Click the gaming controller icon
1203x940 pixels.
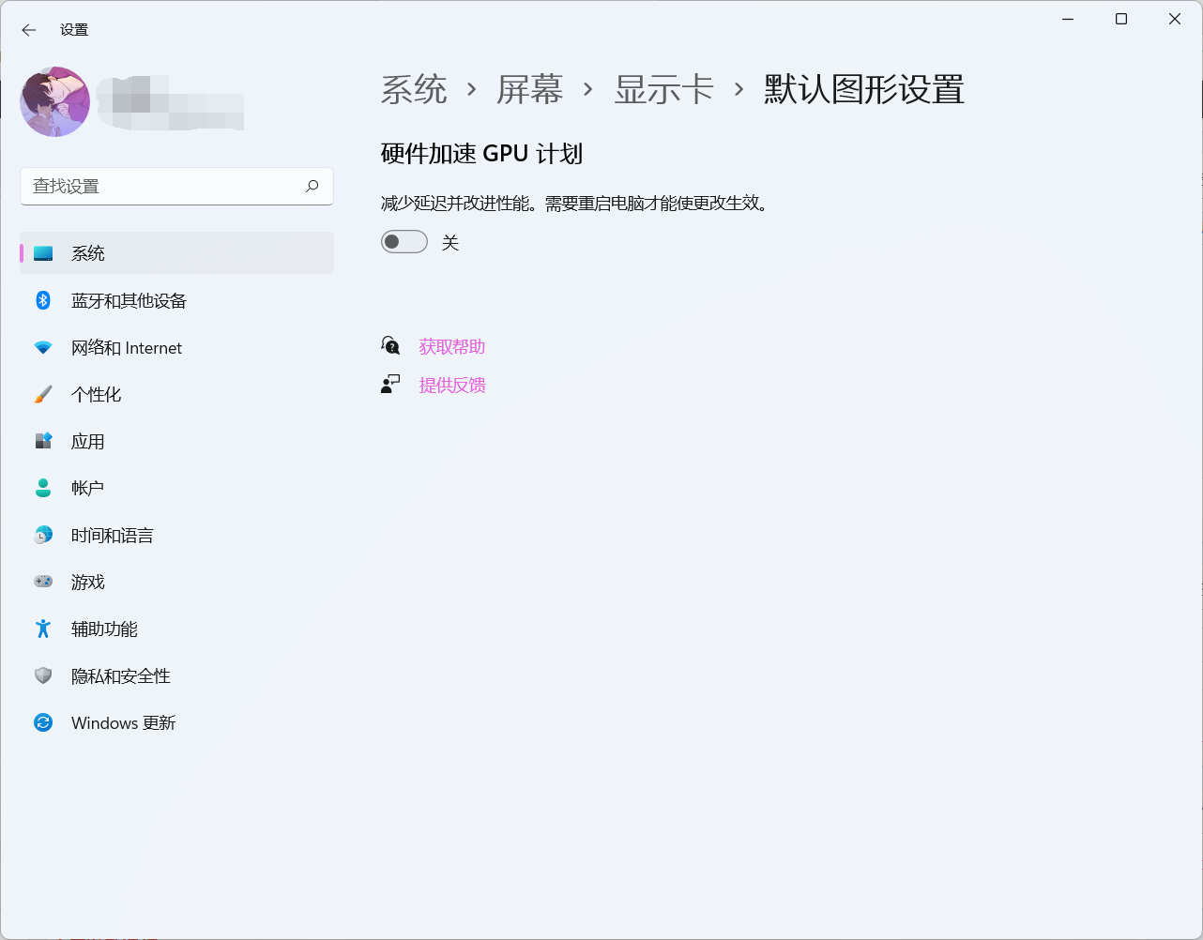(x=43, y=582)
